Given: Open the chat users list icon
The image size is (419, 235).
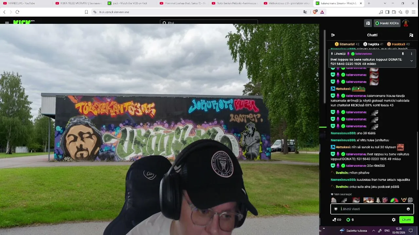Looking at the screenshot, I should 411,35.
